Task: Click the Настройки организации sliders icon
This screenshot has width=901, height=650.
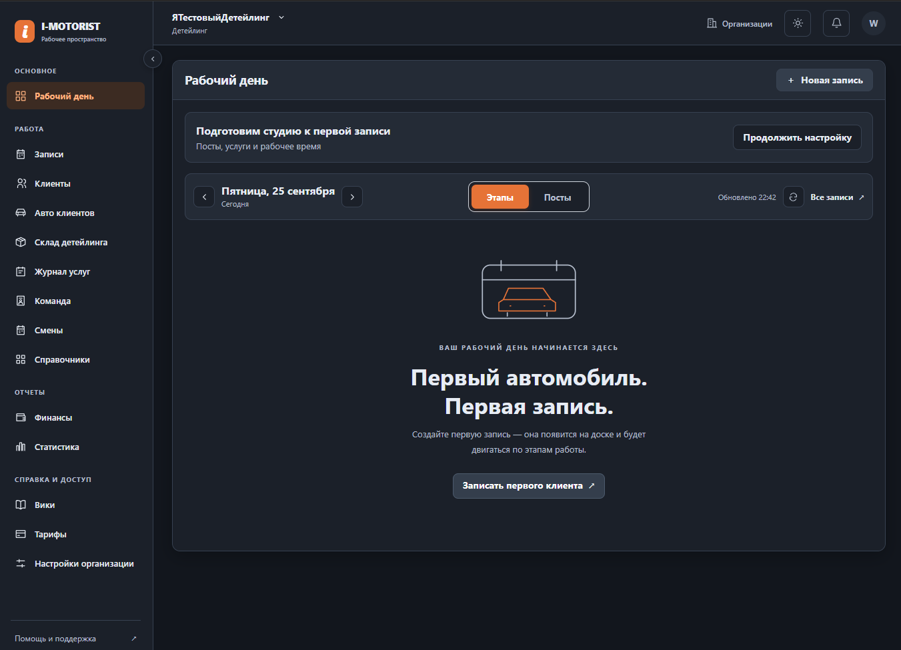Action: [x=21, y=564]
